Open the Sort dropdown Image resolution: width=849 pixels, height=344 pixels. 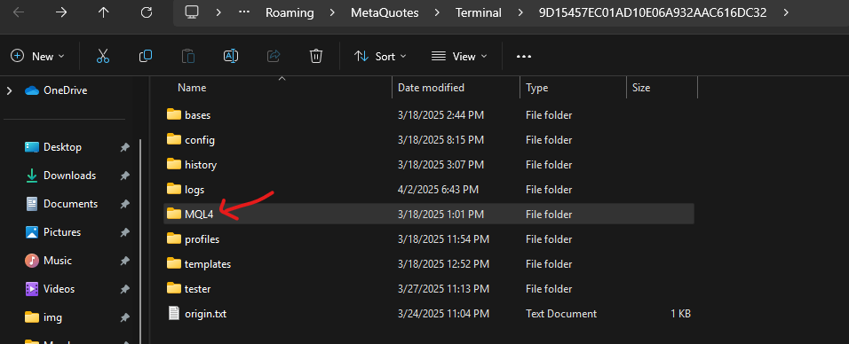pos(379,56)
